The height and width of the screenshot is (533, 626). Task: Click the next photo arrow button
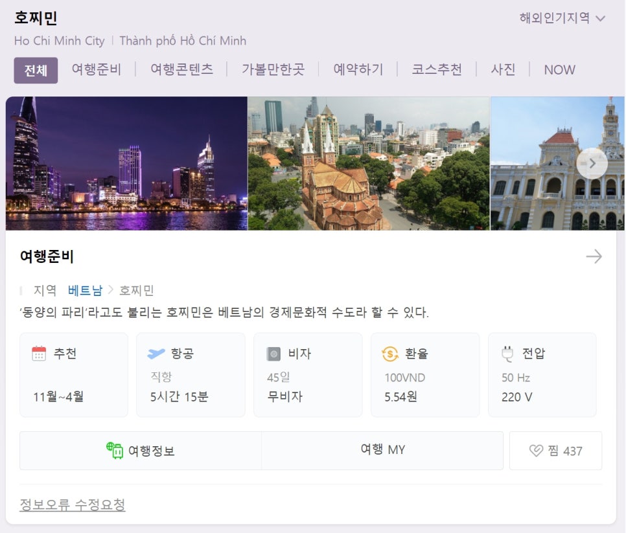click(x=592, y=163)
